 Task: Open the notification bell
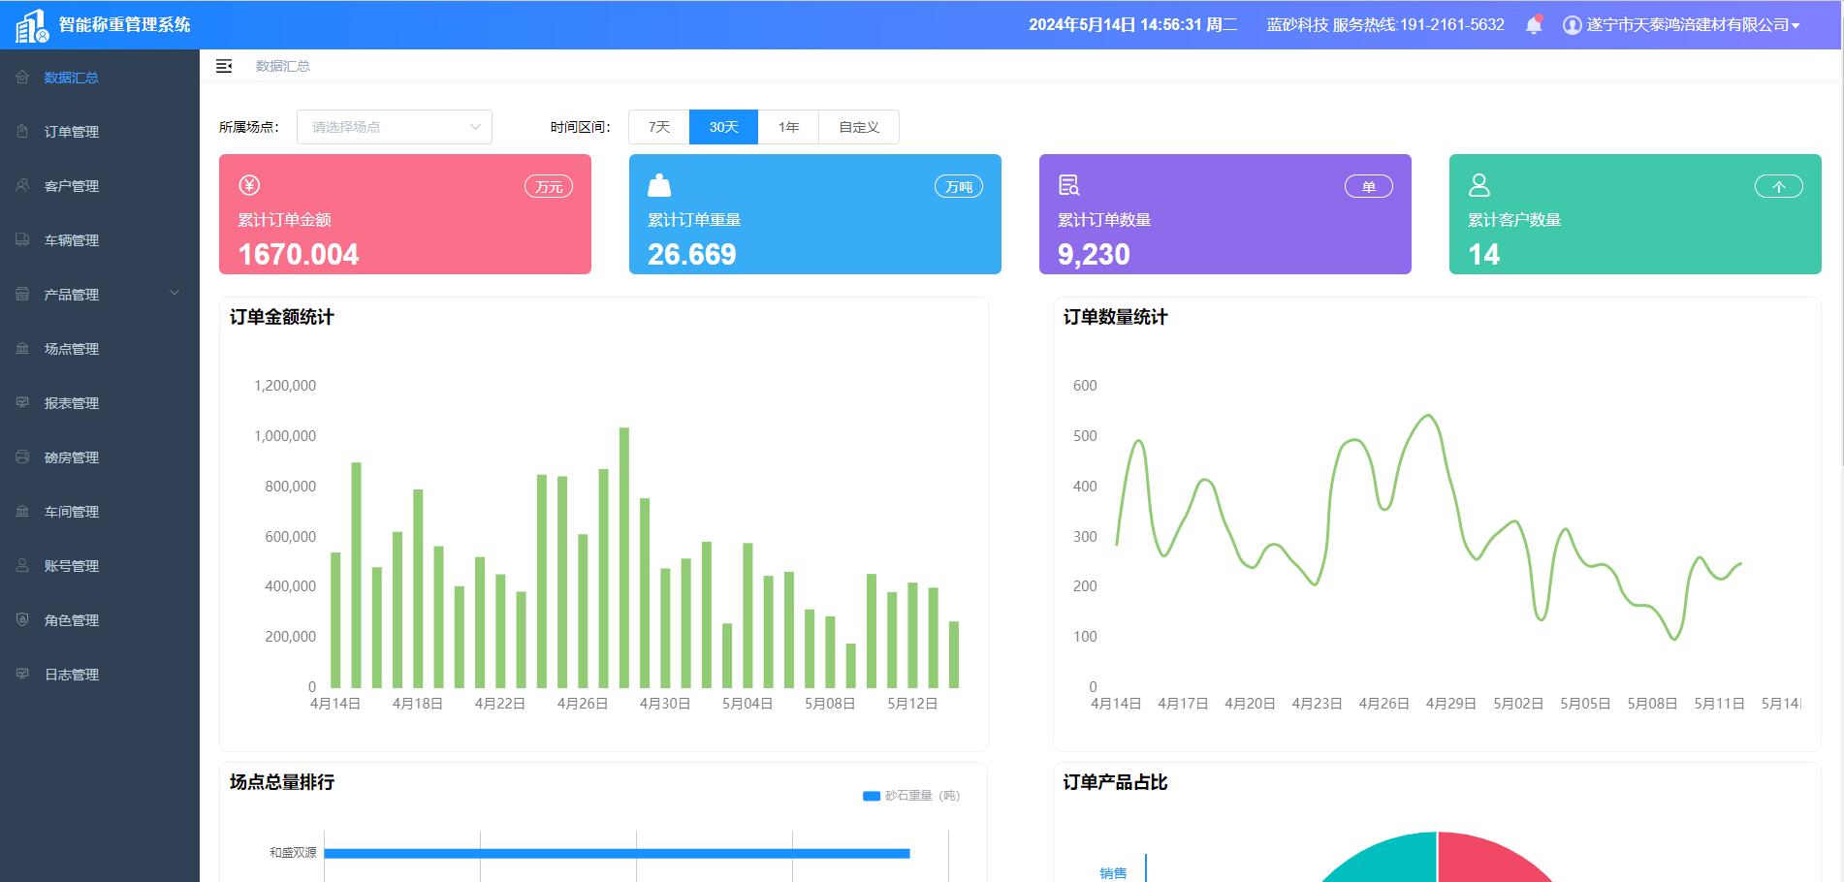(1534, 25)
